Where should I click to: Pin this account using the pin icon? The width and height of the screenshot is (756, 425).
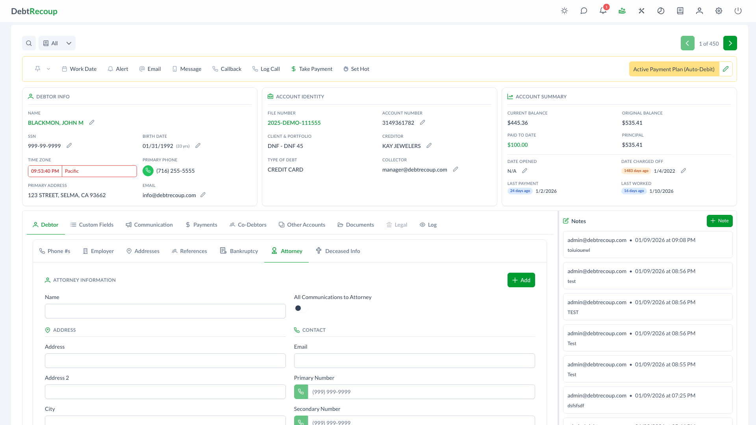pyautogui.click(x=37, y=68)
